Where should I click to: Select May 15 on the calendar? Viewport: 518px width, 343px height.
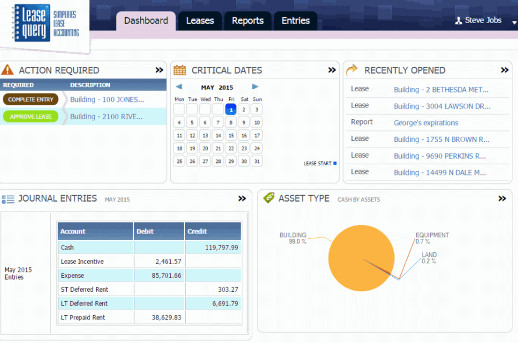click(x=231, y=135)
